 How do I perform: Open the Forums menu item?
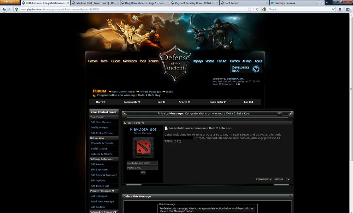point(154,61)
